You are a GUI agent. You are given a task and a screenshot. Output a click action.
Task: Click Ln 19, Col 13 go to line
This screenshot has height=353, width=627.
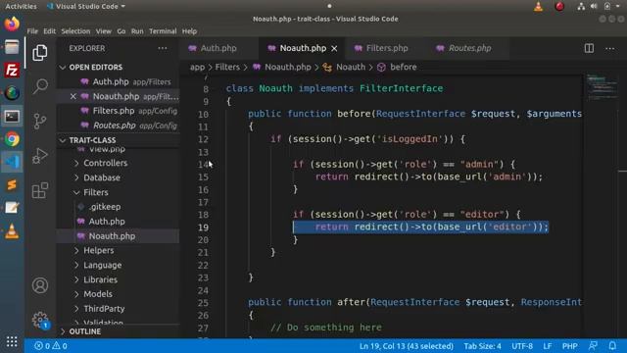(x=406, y=346)
